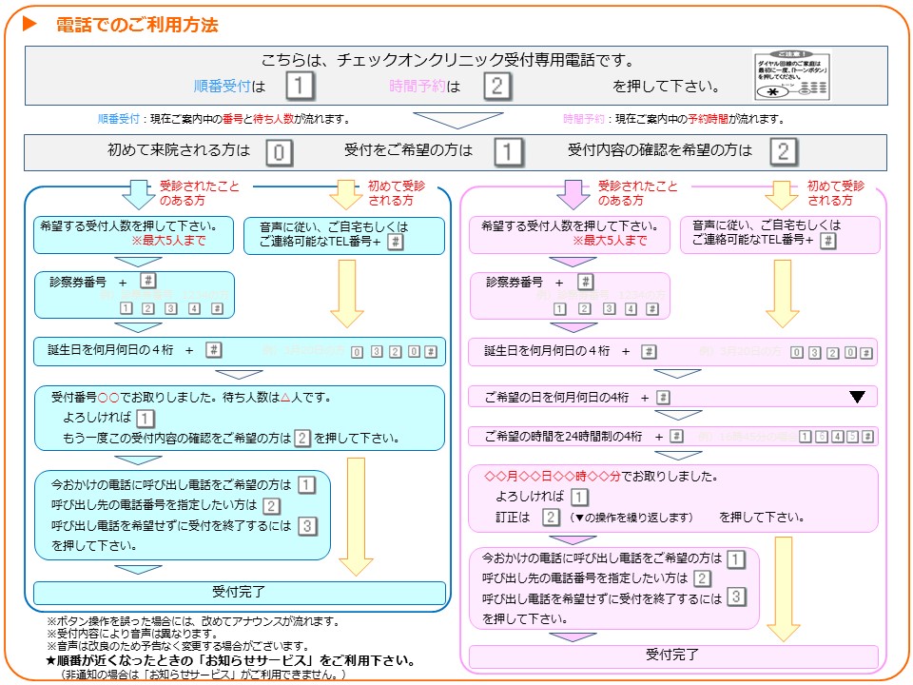This screenshot has height=685, width=913.
Task: Click the orange triangle beside the page title
Action: (29, 25)
